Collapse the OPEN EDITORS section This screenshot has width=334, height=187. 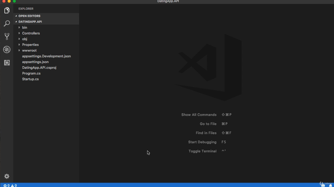[x=16, y=16]
